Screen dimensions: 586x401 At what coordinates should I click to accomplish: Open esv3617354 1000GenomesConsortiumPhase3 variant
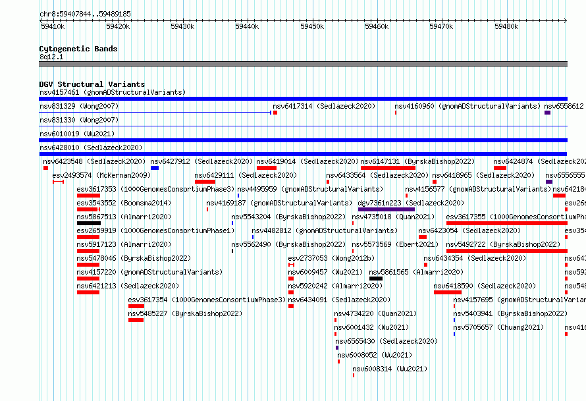[207, 300]
